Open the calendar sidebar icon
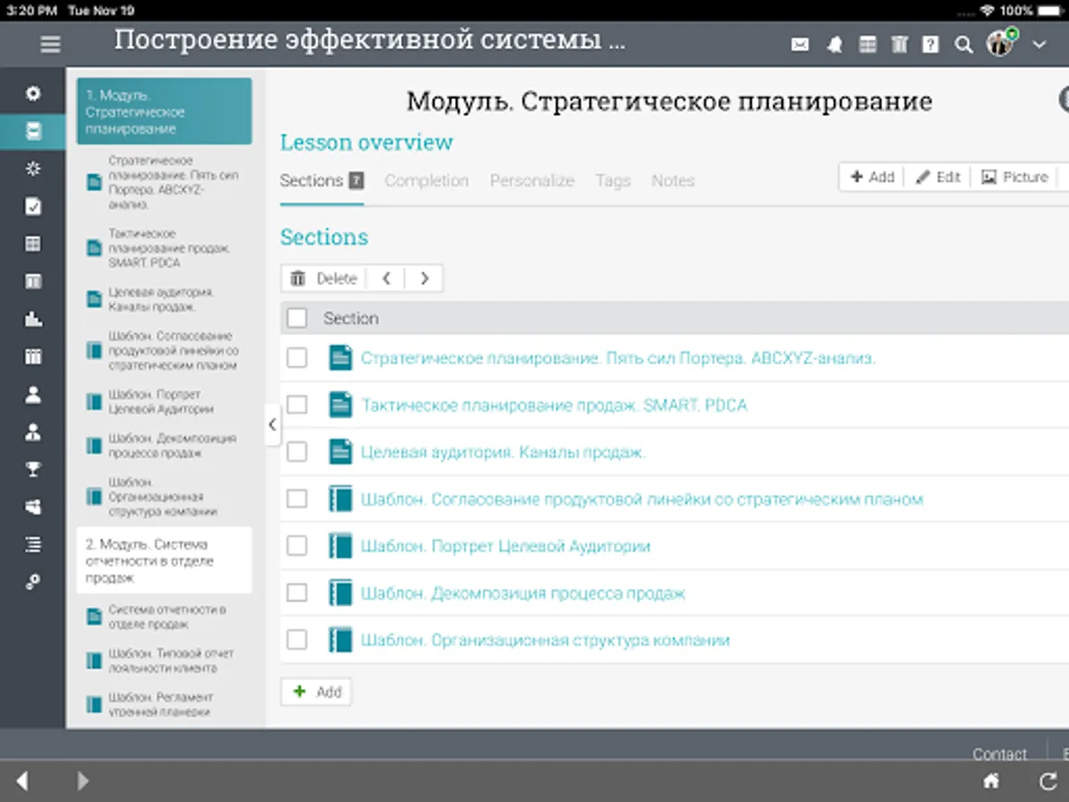Screen dimensions: 1069x802 [33, 356]
